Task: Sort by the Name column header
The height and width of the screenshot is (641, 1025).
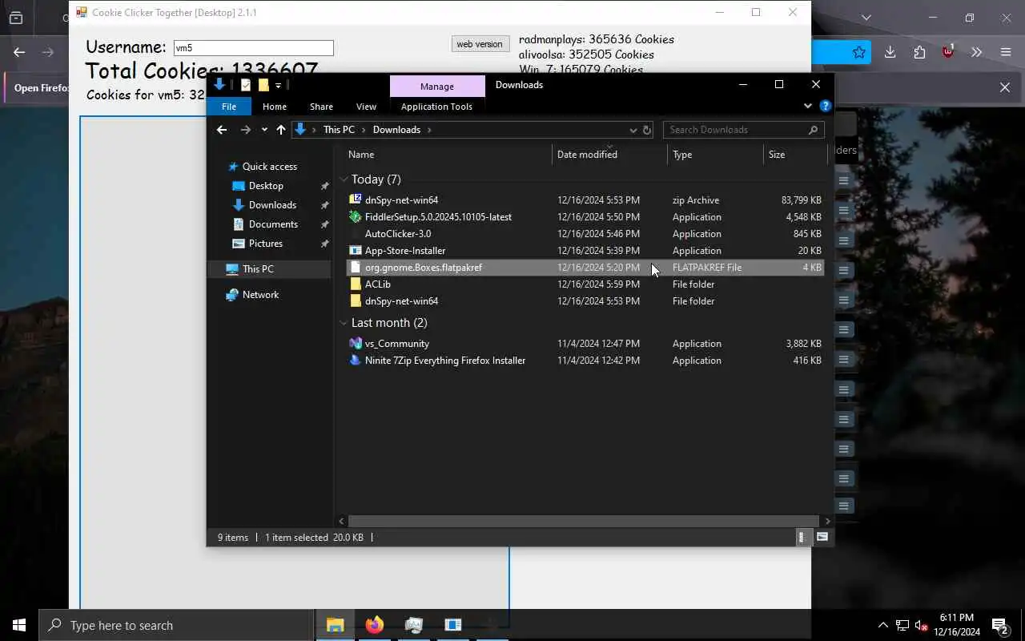Action: click(448, 155)
